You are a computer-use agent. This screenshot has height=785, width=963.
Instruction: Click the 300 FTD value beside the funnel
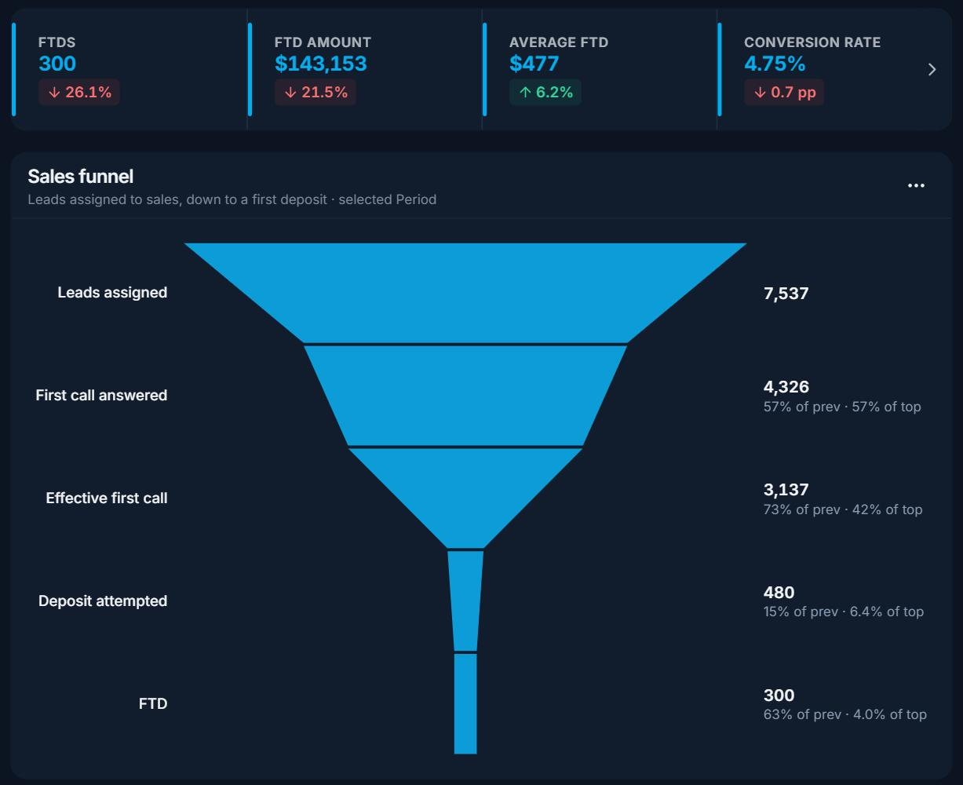pos(779,696)
